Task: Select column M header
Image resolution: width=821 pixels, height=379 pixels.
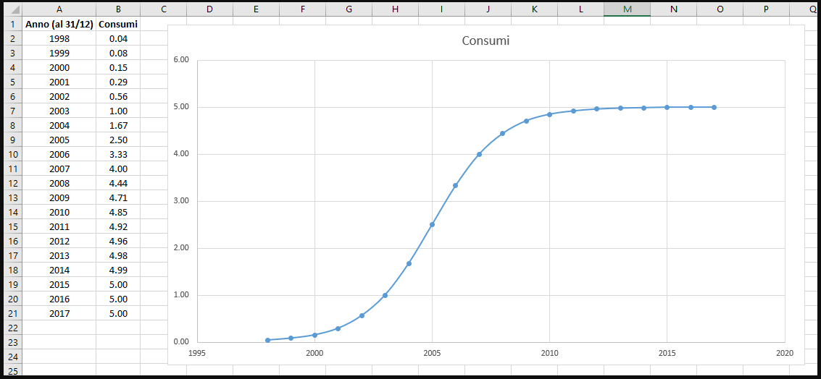Action: 628,9
